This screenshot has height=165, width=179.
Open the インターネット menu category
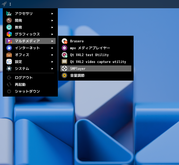tap(30, 48)
